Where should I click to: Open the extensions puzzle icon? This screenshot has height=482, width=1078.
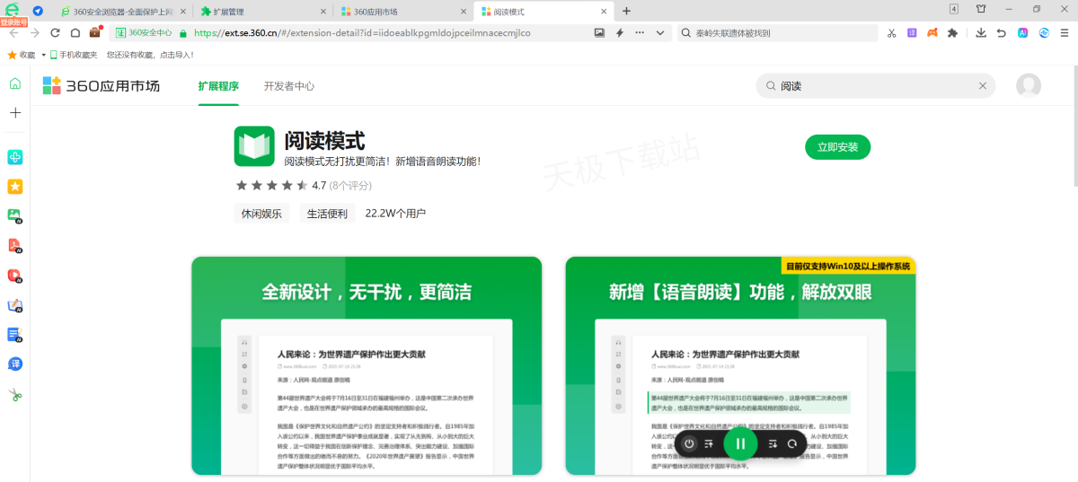pos(953,32)
